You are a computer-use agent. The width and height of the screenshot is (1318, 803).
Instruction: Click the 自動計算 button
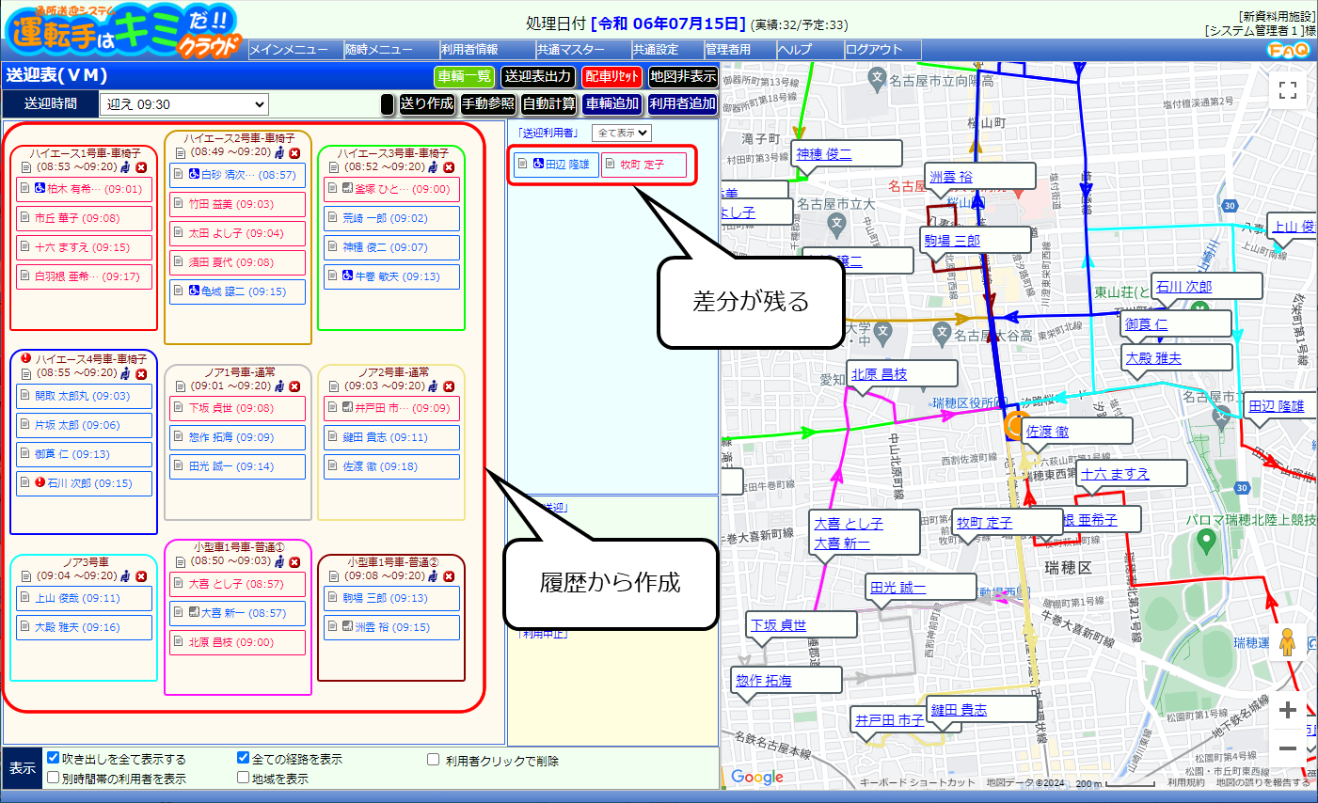tap(549, 103)
